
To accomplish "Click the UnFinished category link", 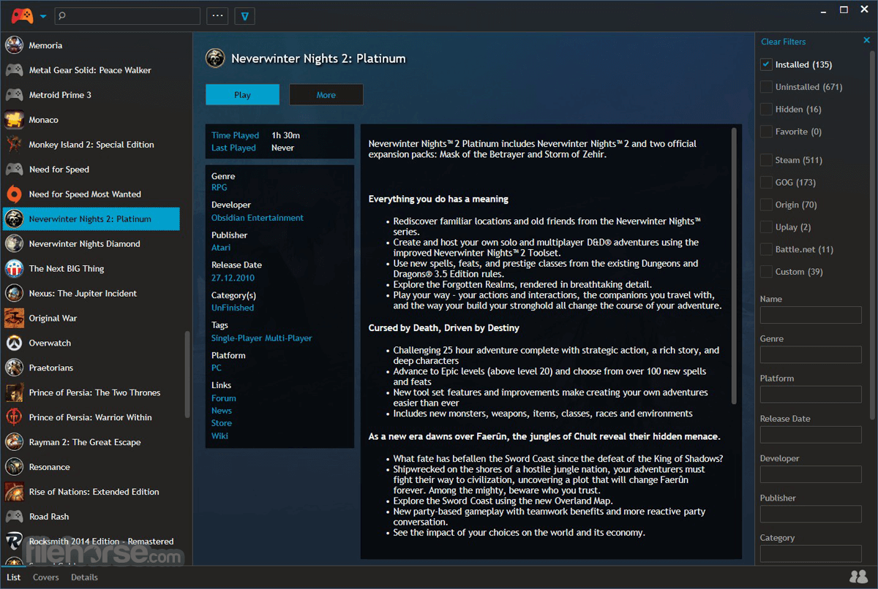I will 233,308.
